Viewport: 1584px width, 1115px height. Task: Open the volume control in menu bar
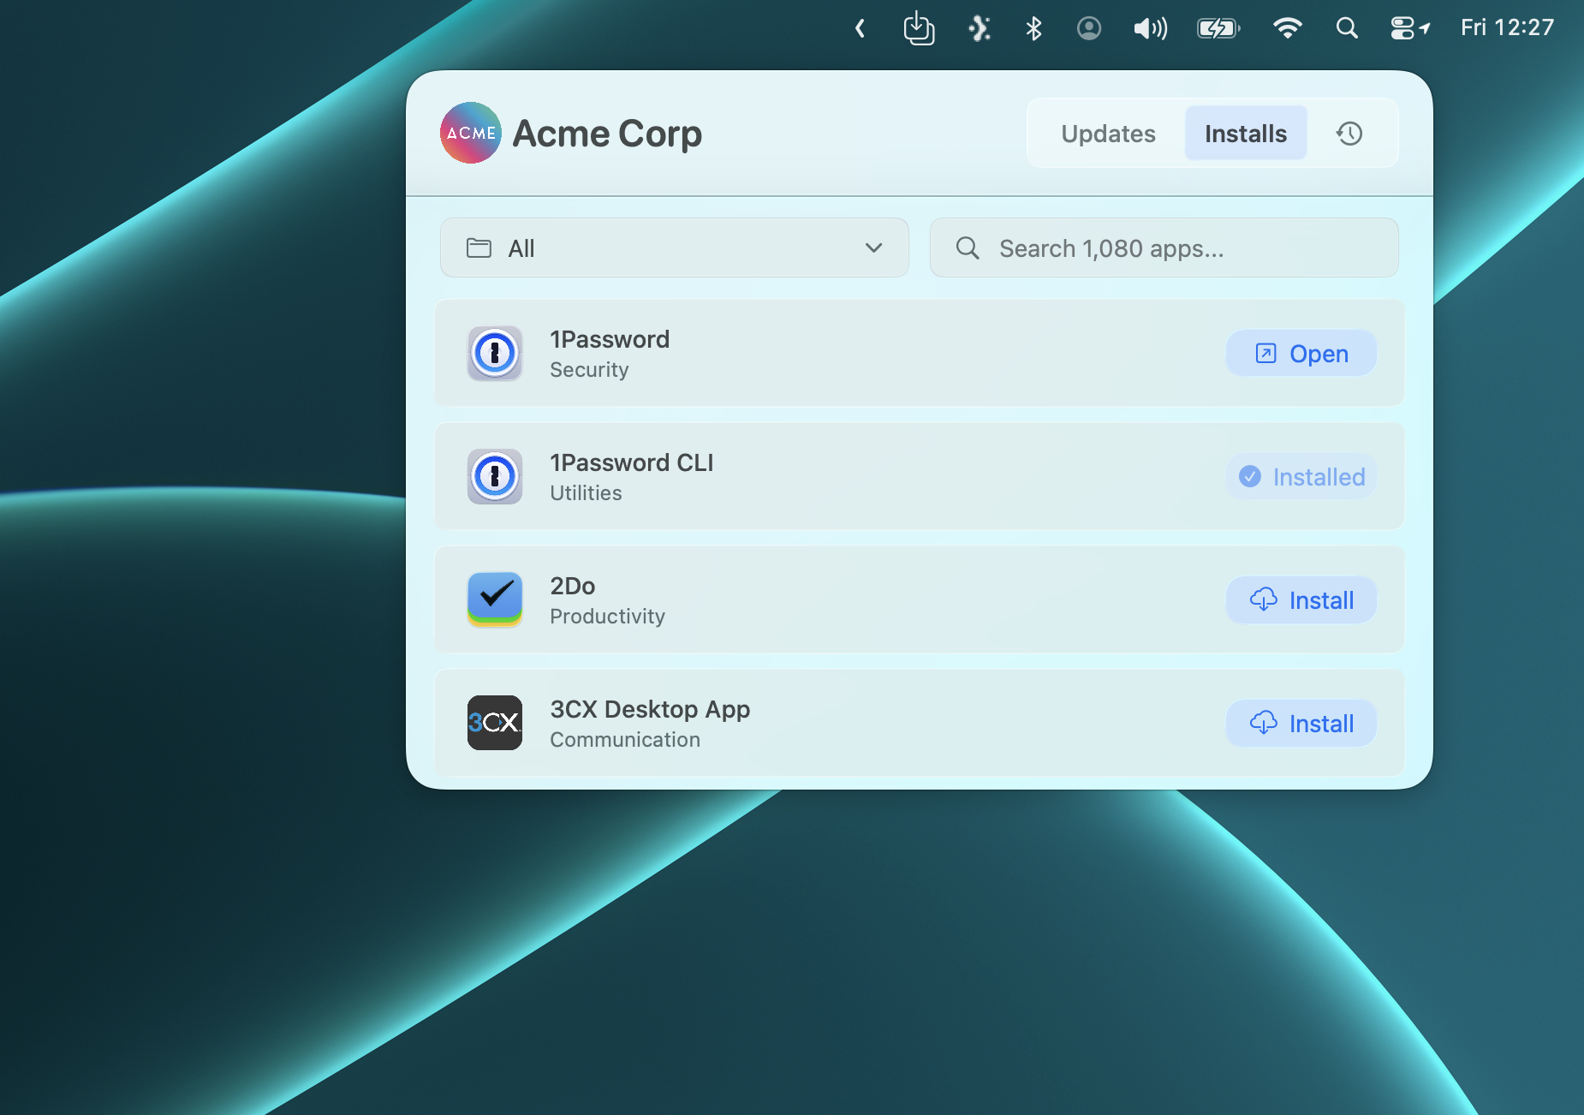[x=1150, y=28]
